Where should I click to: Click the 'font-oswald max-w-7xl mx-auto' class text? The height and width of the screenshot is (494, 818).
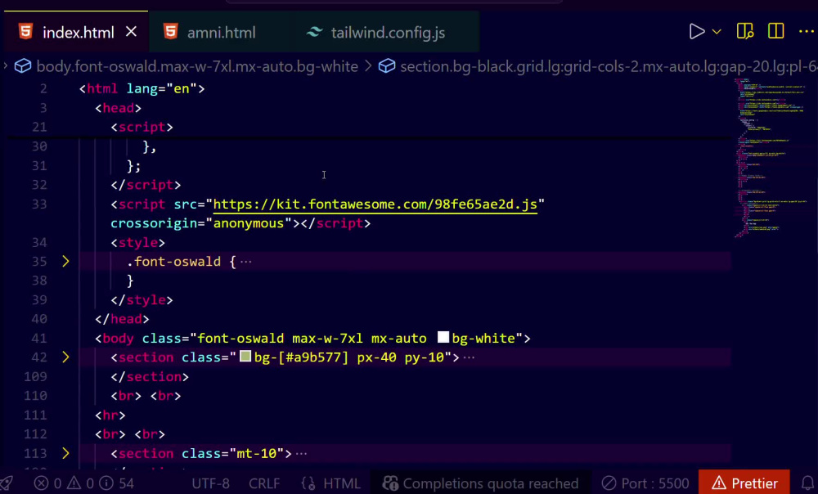pos(312,338)
